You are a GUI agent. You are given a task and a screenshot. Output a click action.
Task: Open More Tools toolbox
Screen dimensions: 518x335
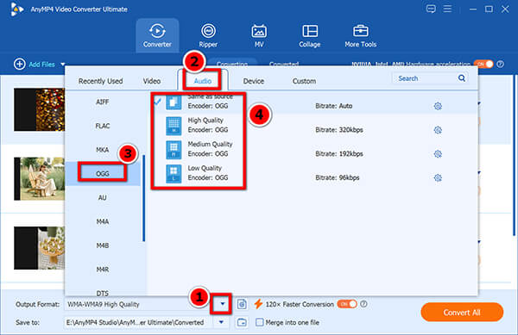coord(360,35)
